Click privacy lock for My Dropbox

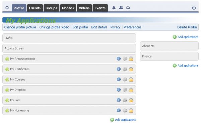131,90
